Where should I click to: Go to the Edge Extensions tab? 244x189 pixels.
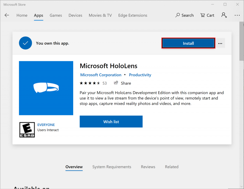coord(133,15)
